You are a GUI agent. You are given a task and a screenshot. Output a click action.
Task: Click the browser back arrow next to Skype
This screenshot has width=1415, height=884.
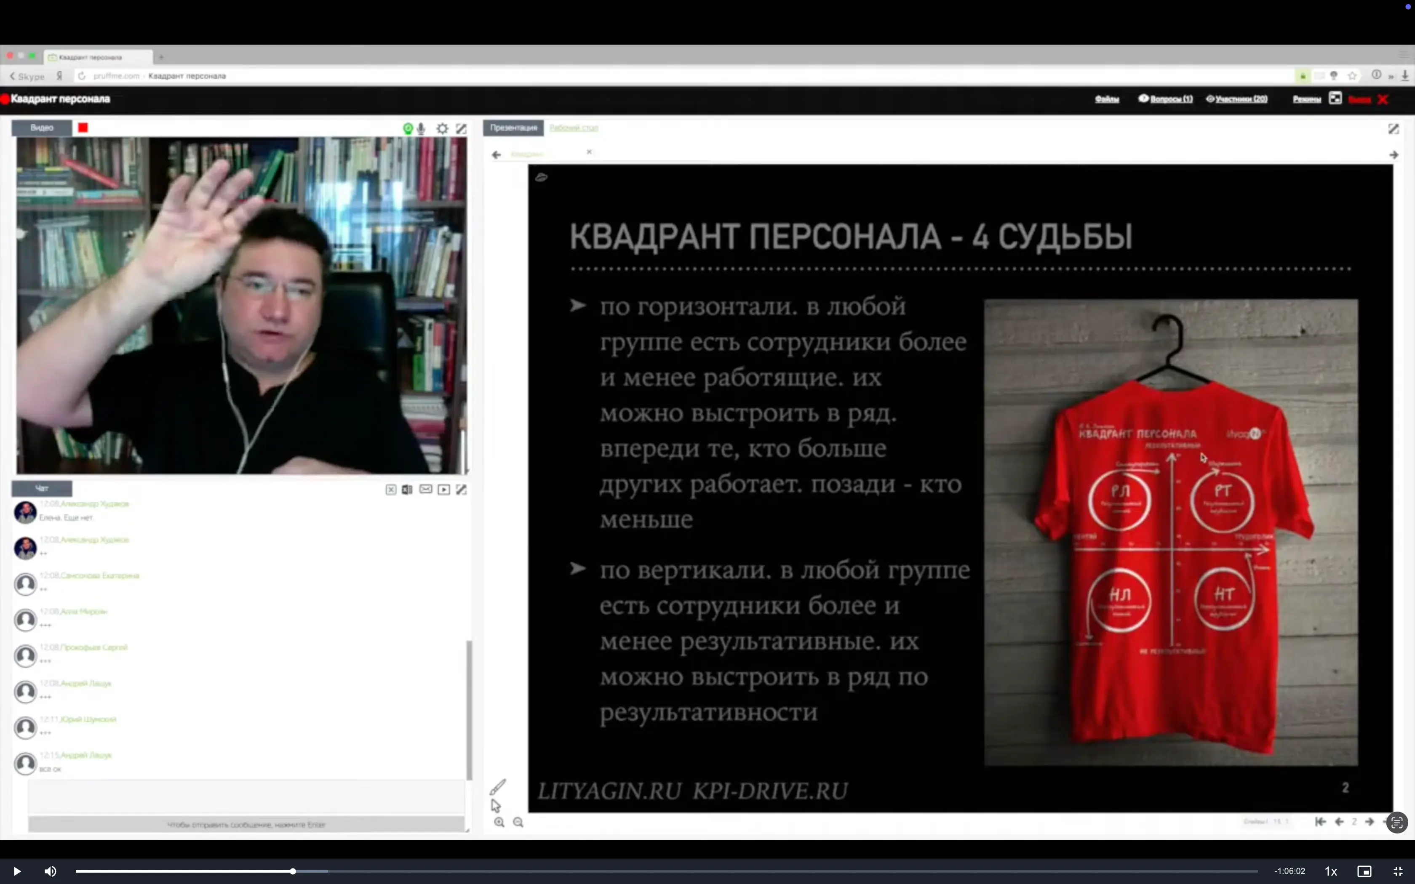12,76
